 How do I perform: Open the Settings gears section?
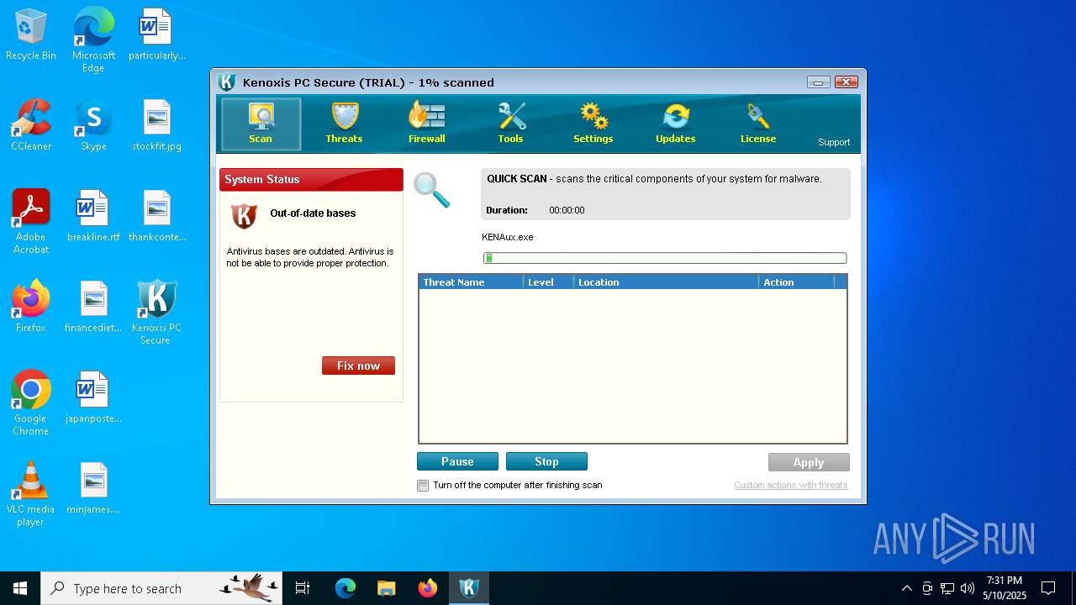593,124
